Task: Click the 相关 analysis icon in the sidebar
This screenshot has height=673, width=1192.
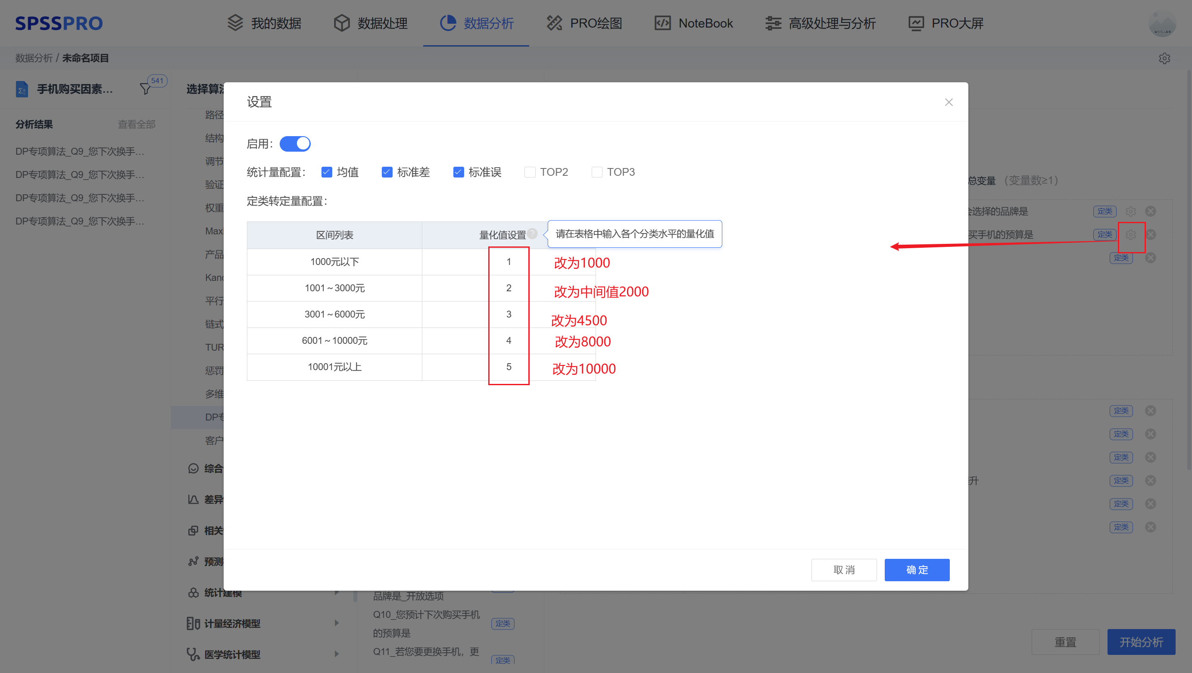Action: click(193, 530)
